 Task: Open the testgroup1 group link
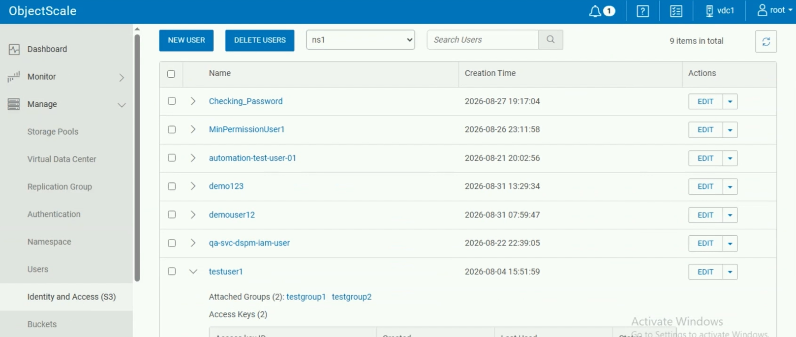(306, 297)
